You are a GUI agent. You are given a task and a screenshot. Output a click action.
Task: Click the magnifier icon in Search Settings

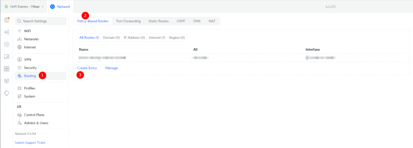point(19,21)
